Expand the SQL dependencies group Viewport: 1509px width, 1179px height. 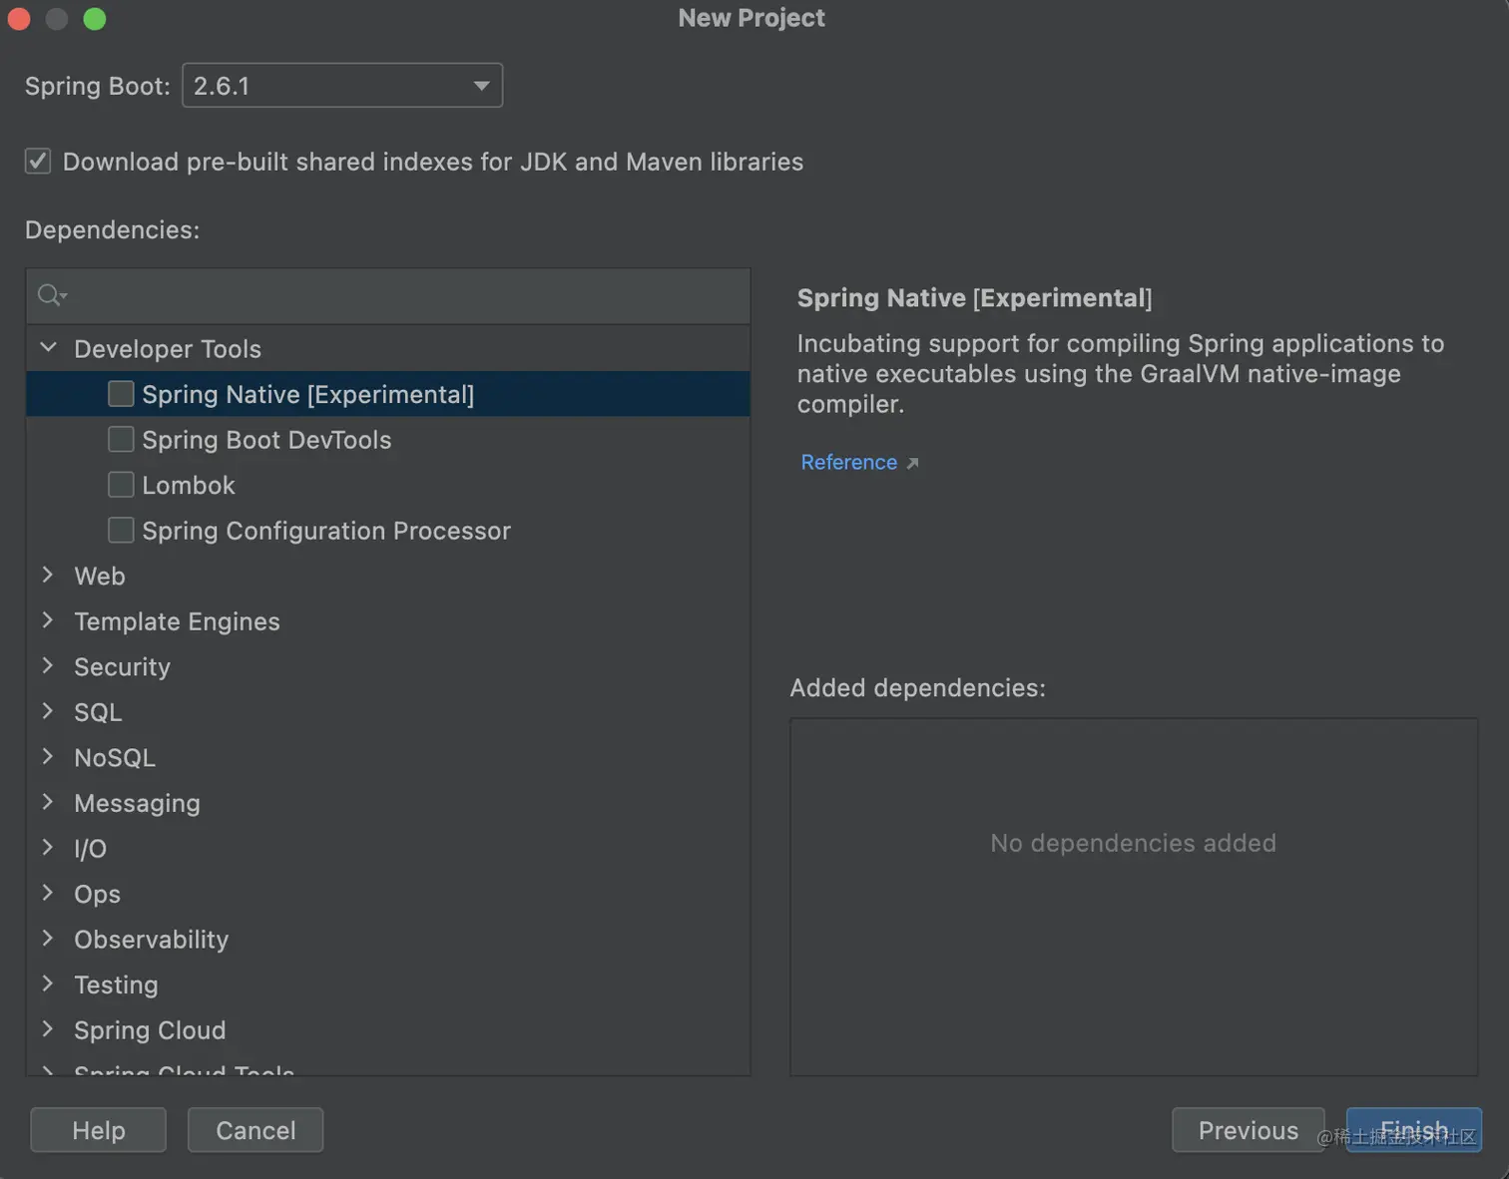point(48,712)
